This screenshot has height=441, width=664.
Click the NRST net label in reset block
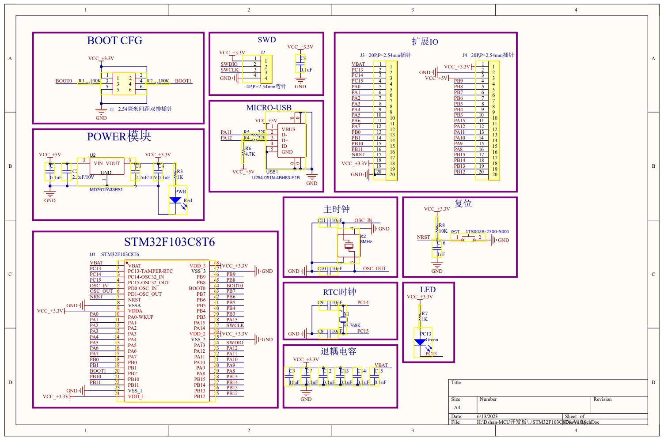tap(423, 237)
